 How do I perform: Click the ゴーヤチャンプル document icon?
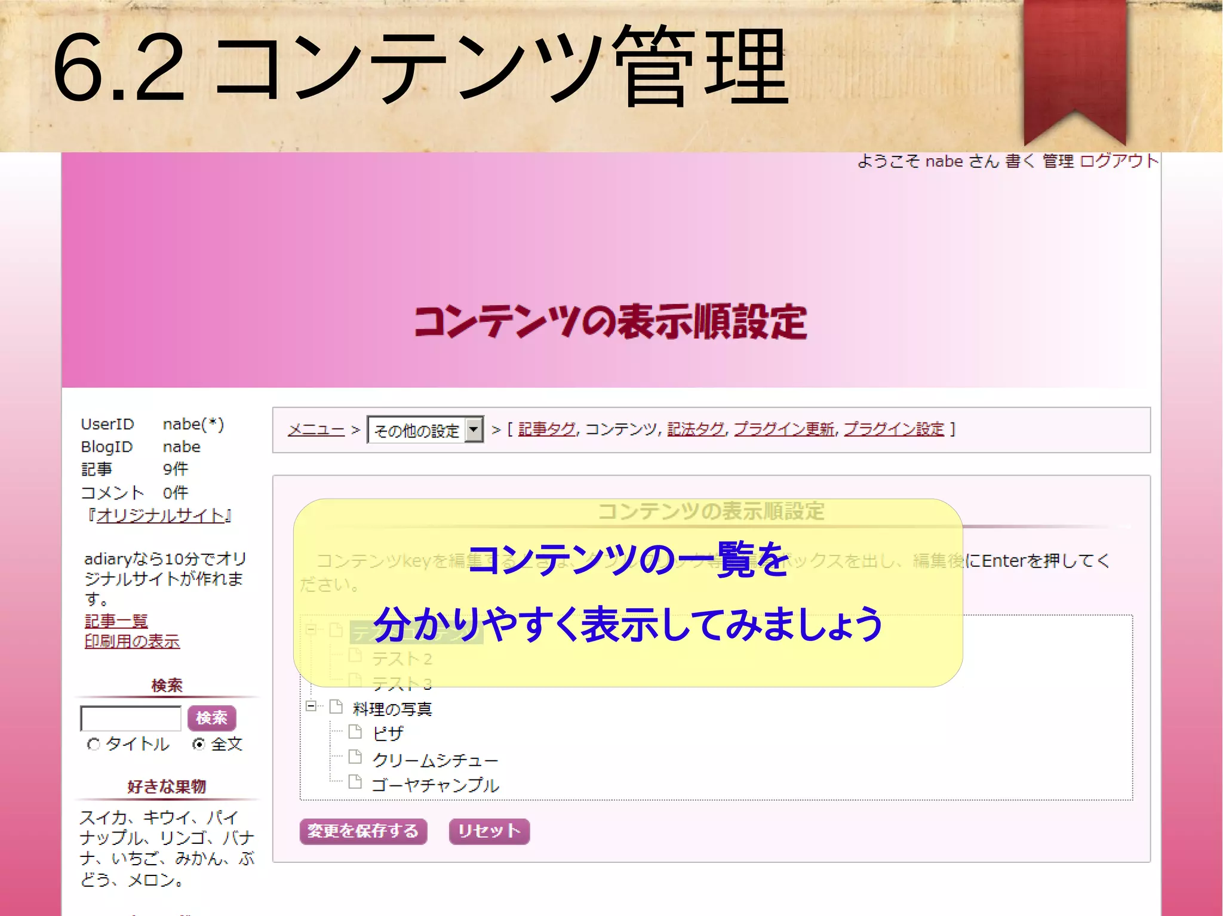pyautogui.click(x=355, y=781)
